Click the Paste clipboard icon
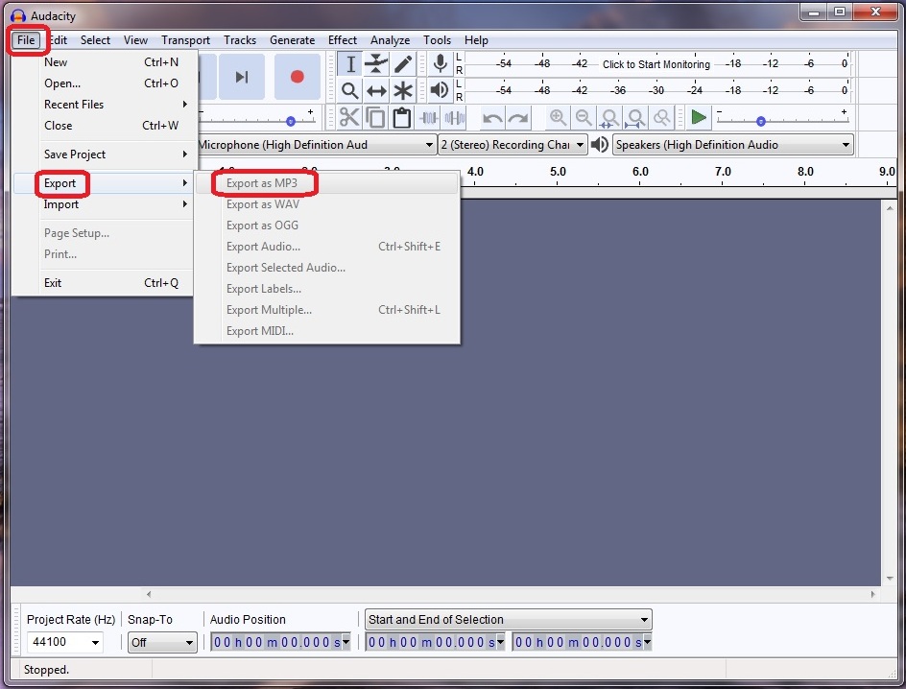Screen dimensions: 906x689 click(401, 118)
